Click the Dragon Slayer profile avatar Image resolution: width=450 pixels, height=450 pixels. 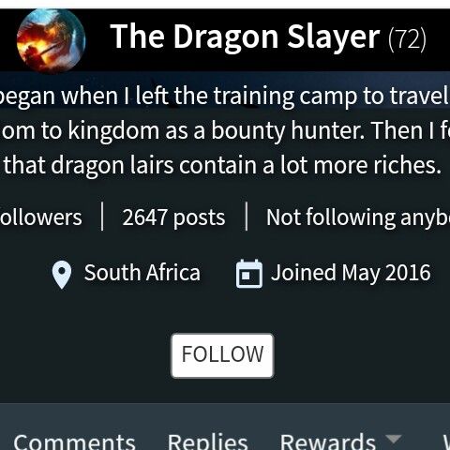[51, 40]
